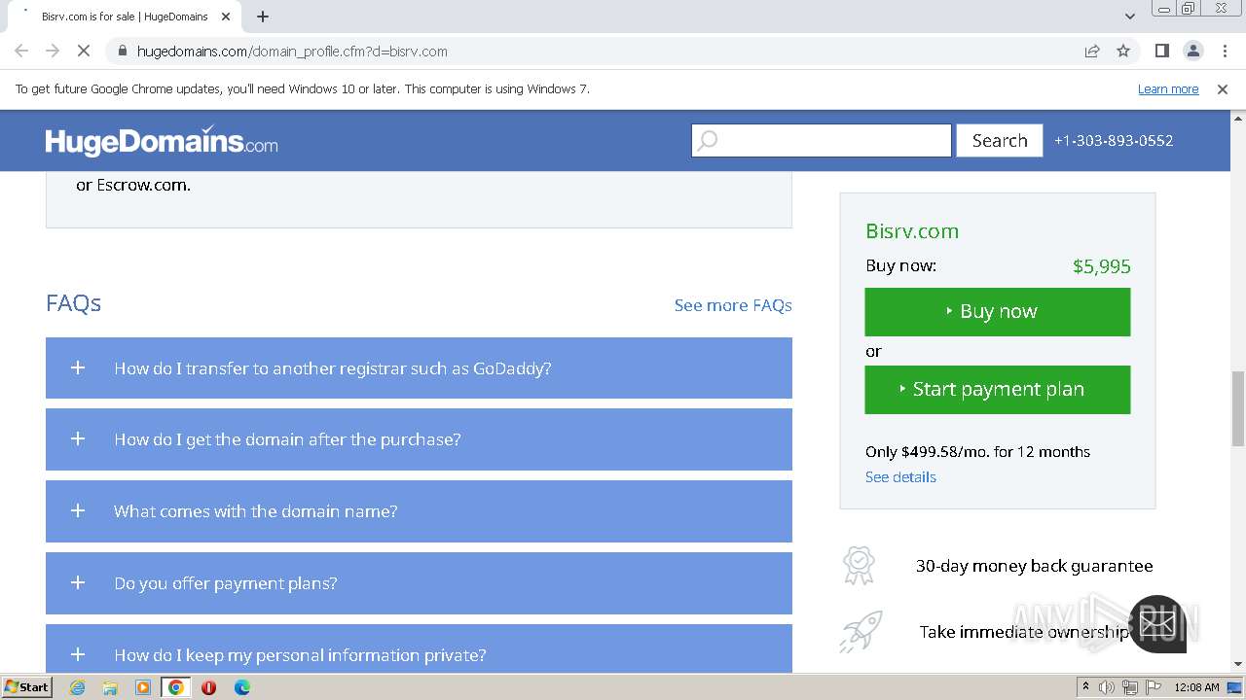Dismiss the Chrome update notice
This screenshot has height=700, width=1246.
1223,88
